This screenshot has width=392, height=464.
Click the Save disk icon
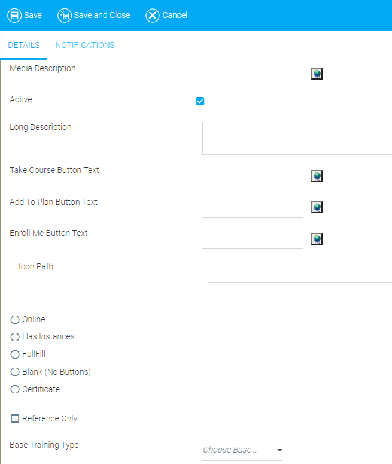[14, 16]
